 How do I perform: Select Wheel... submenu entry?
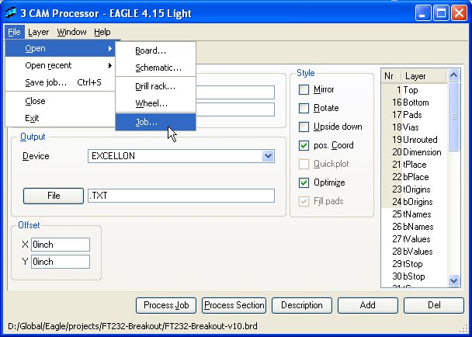(x=155, y=103)
